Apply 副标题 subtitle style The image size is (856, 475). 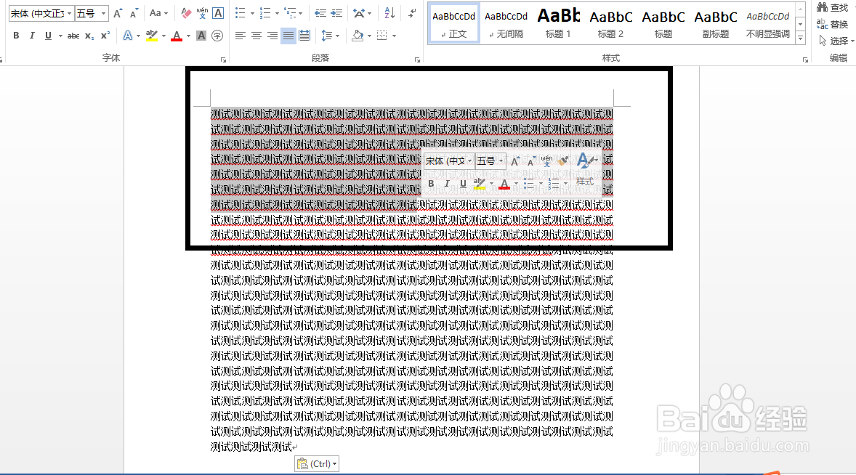tap(716, 24)
